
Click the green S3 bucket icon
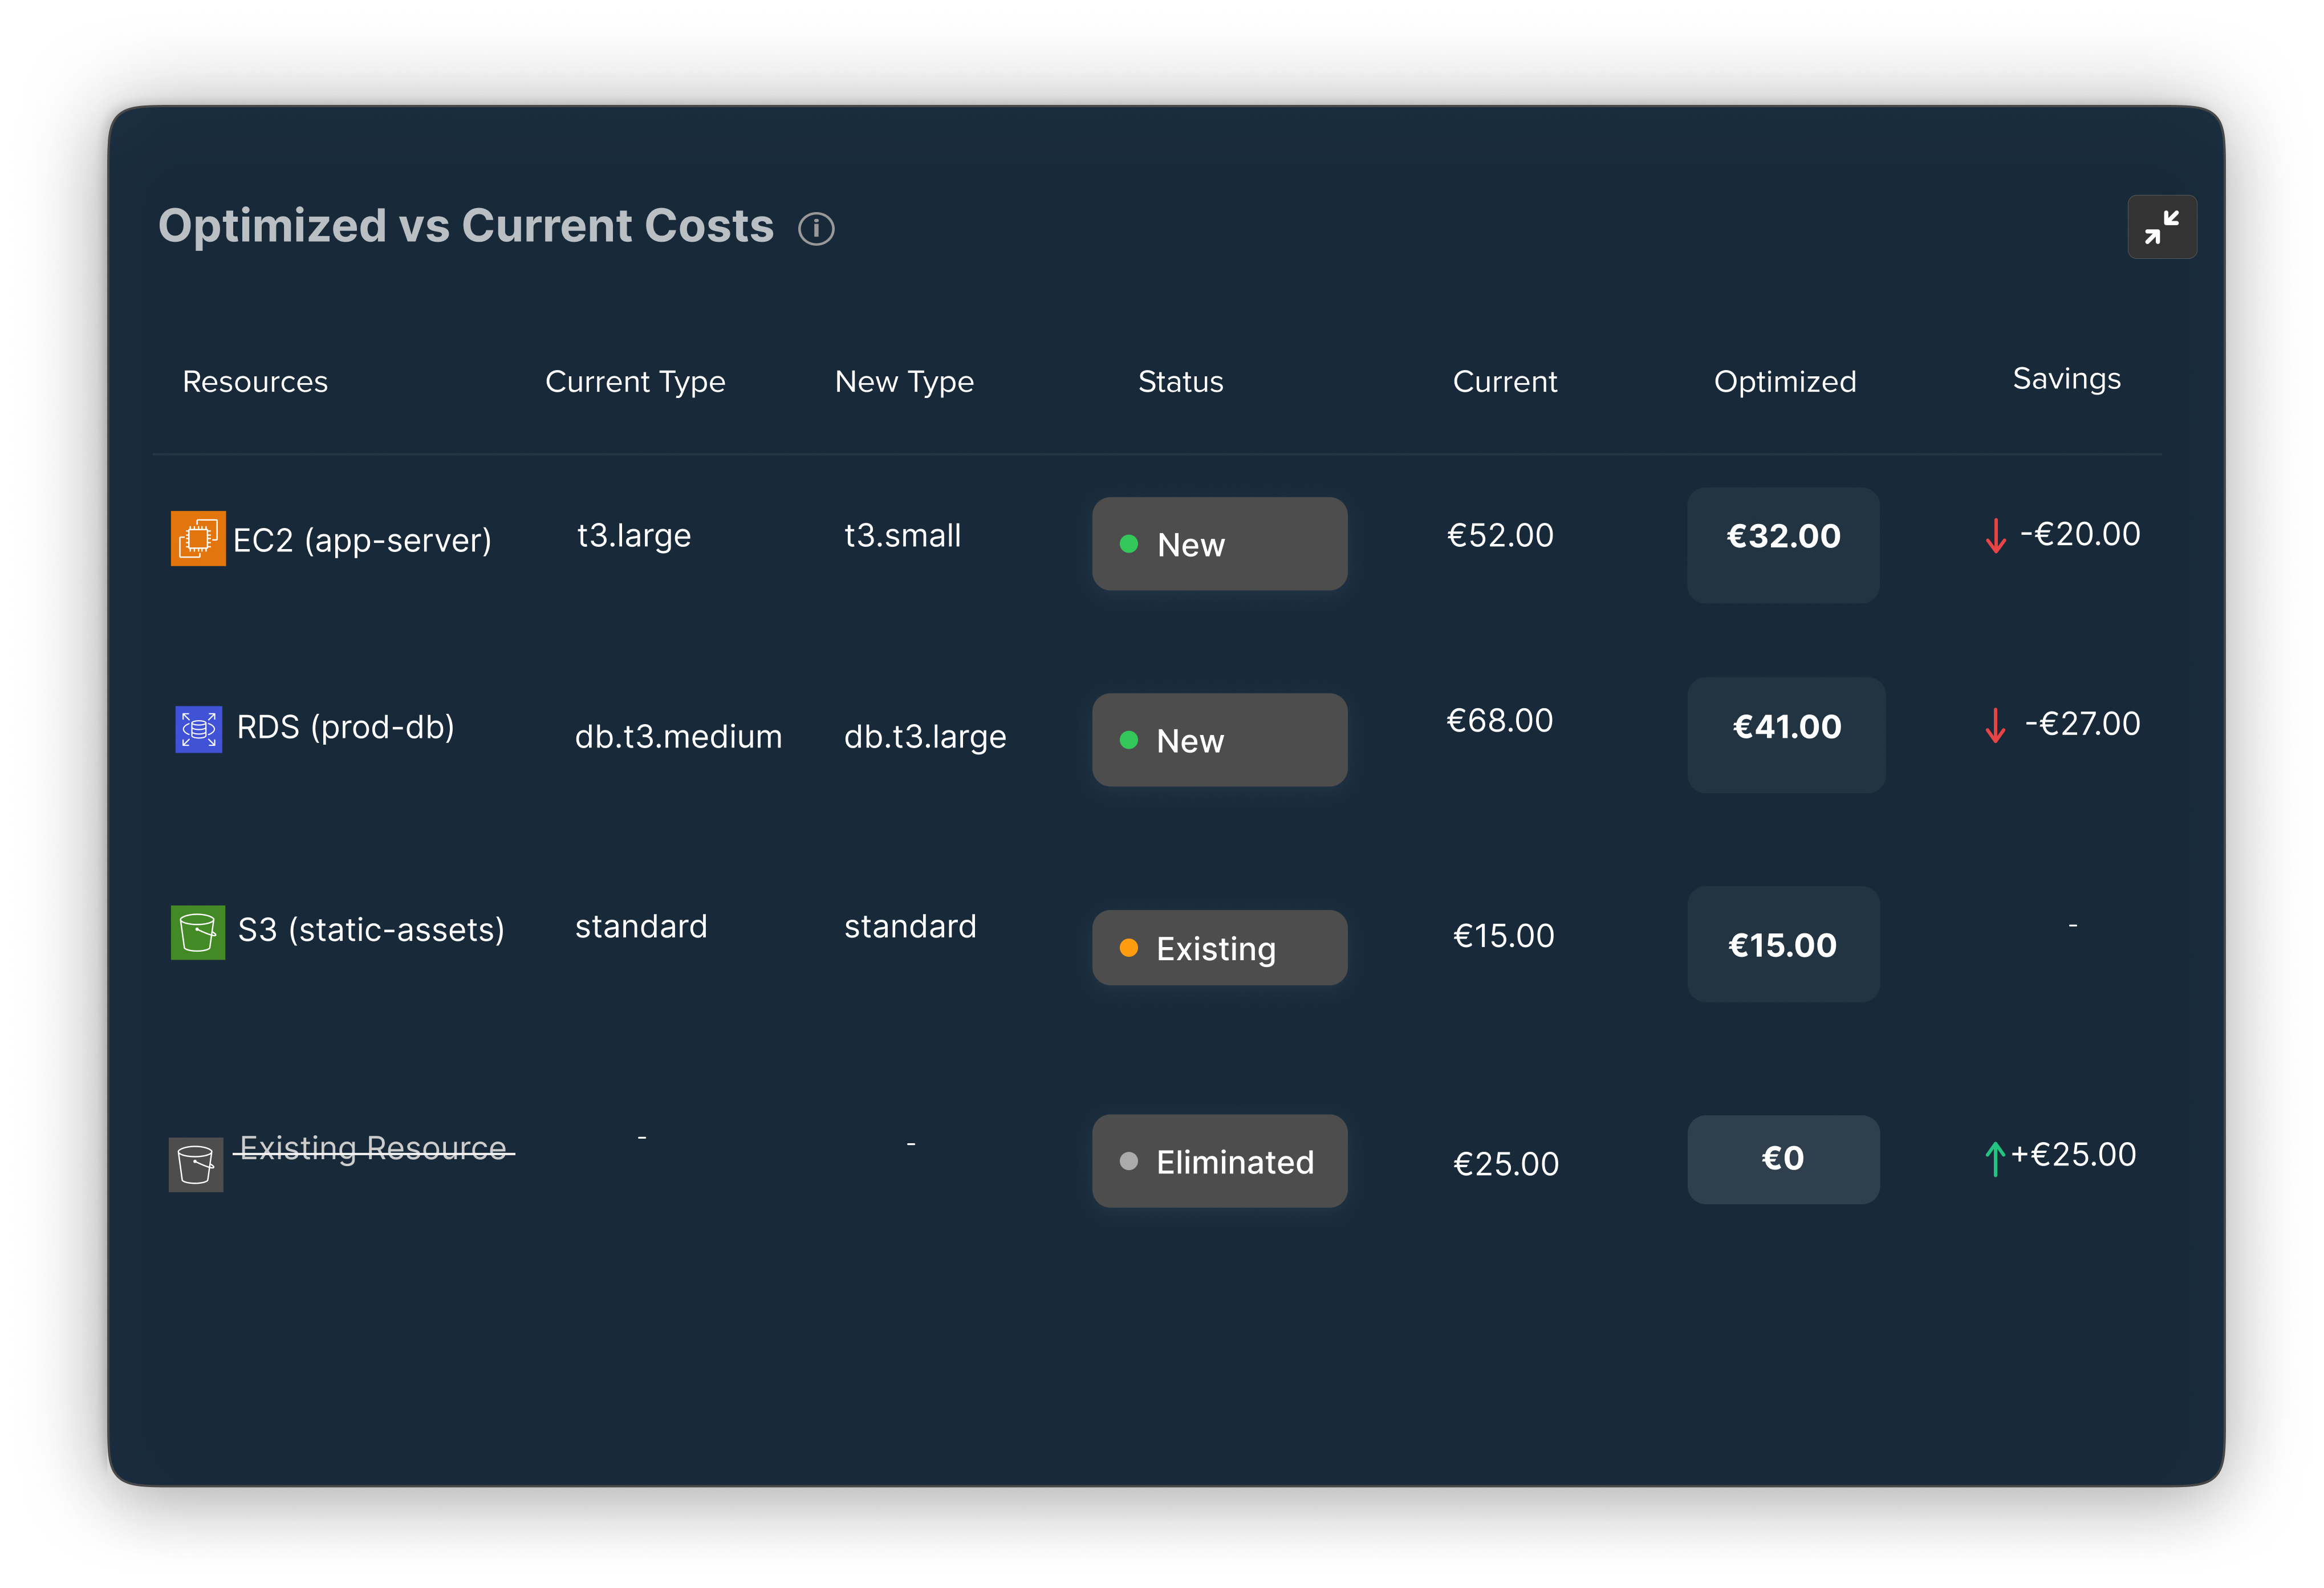(198, 932)
